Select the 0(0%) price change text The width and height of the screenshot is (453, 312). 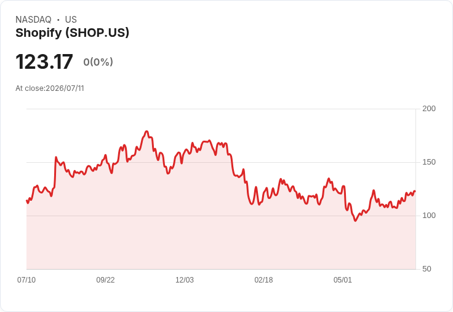click(98, 61)
